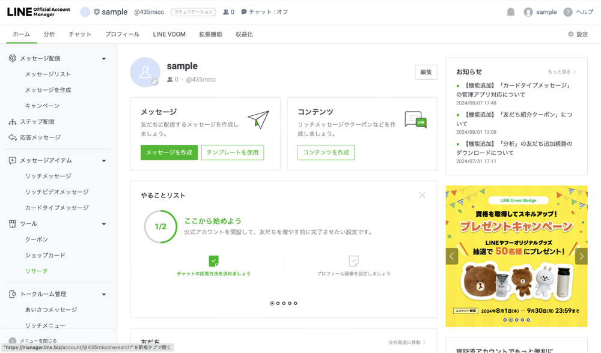The height and width of the screenshot is (353, 601).
Task: Show previous banner with left arrow
Action: point(452,256)
